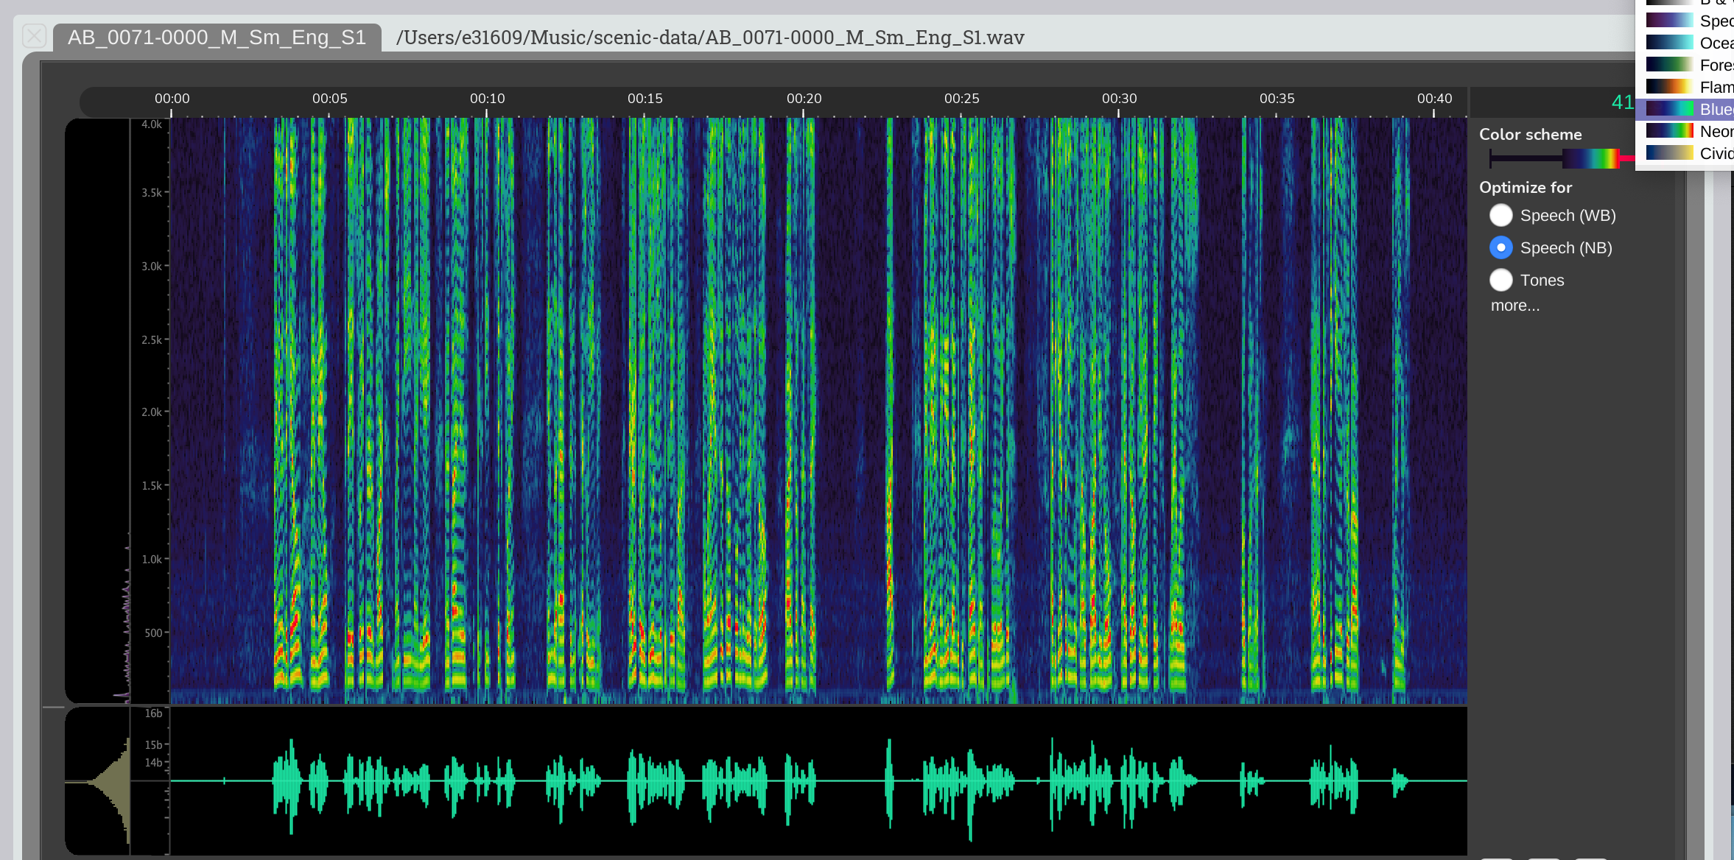This screenshot has height=860, width=1734.
Task: Select the Spectral gradient color swatch
Action: click(x=1668, y=21)
